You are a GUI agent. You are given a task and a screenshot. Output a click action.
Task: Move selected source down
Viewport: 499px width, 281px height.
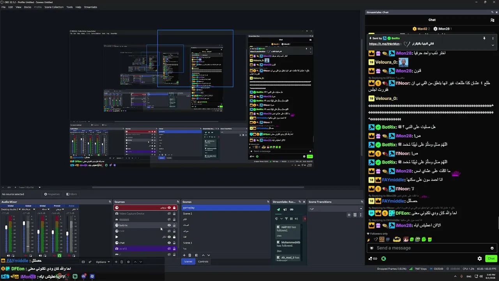141,262
